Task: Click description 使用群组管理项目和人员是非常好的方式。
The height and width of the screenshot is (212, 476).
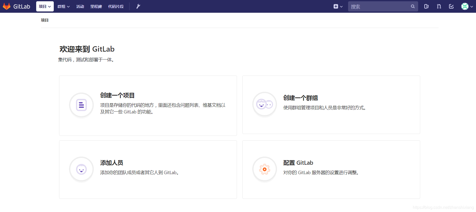Action: coord(325,108)
